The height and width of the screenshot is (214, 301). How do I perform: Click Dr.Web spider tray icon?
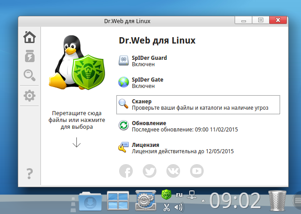[166, 195]
